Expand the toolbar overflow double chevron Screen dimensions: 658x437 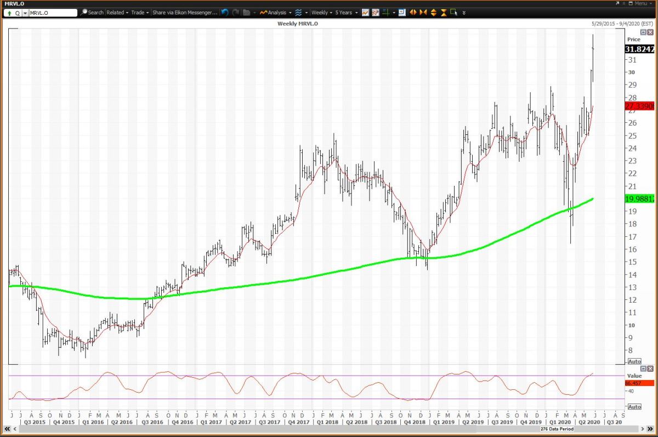point(464,13)
